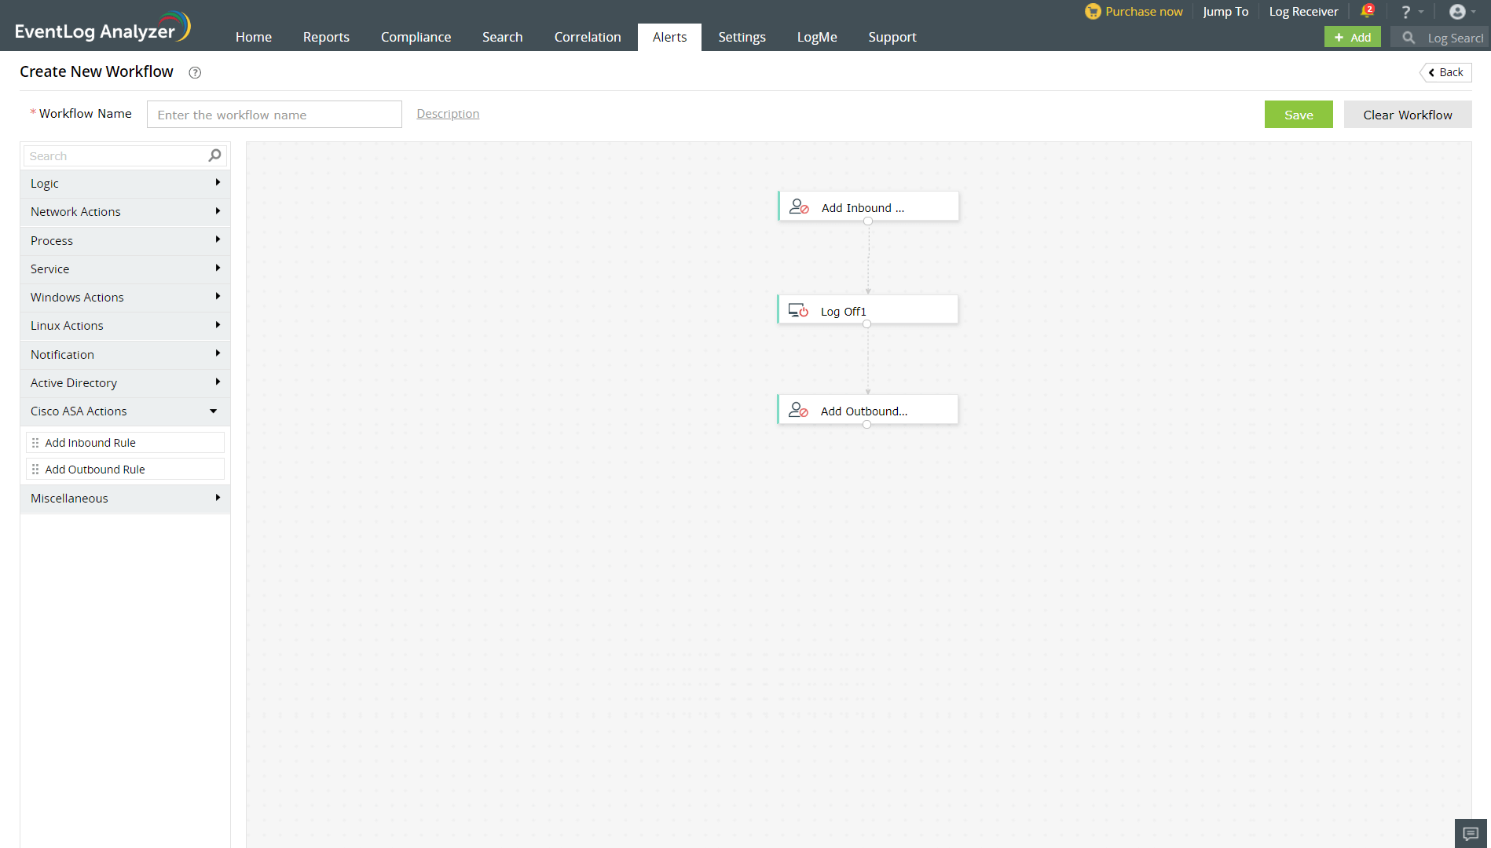
Task: Expand the Active Directory category
Action: (x=125, y=383)
